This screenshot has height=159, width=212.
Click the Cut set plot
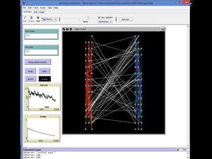42,97
